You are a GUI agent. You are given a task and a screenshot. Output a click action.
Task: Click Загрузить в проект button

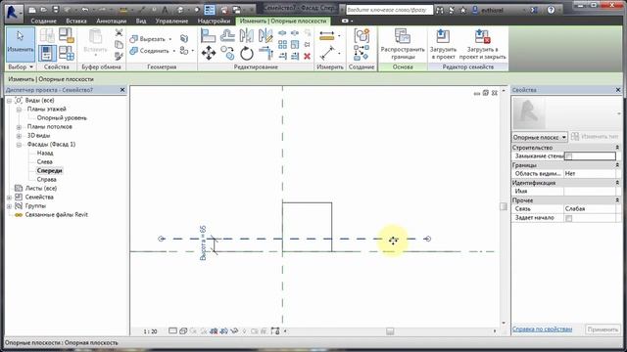point(443,45)
